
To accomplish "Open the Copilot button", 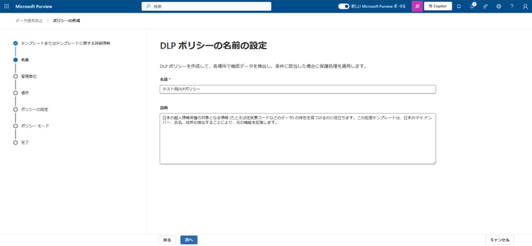I will pyautogui.click(x=438, y=6).
